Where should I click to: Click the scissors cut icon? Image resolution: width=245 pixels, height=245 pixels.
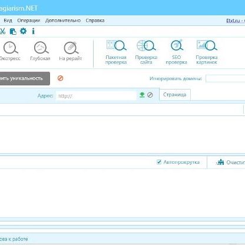[2, 31]
